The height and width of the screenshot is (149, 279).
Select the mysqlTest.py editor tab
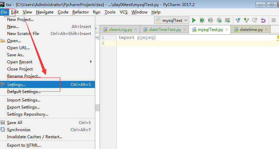click(210, 30)
